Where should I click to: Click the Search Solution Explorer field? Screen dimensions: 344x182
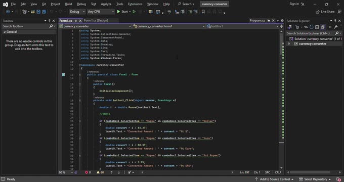click(311, 33)
